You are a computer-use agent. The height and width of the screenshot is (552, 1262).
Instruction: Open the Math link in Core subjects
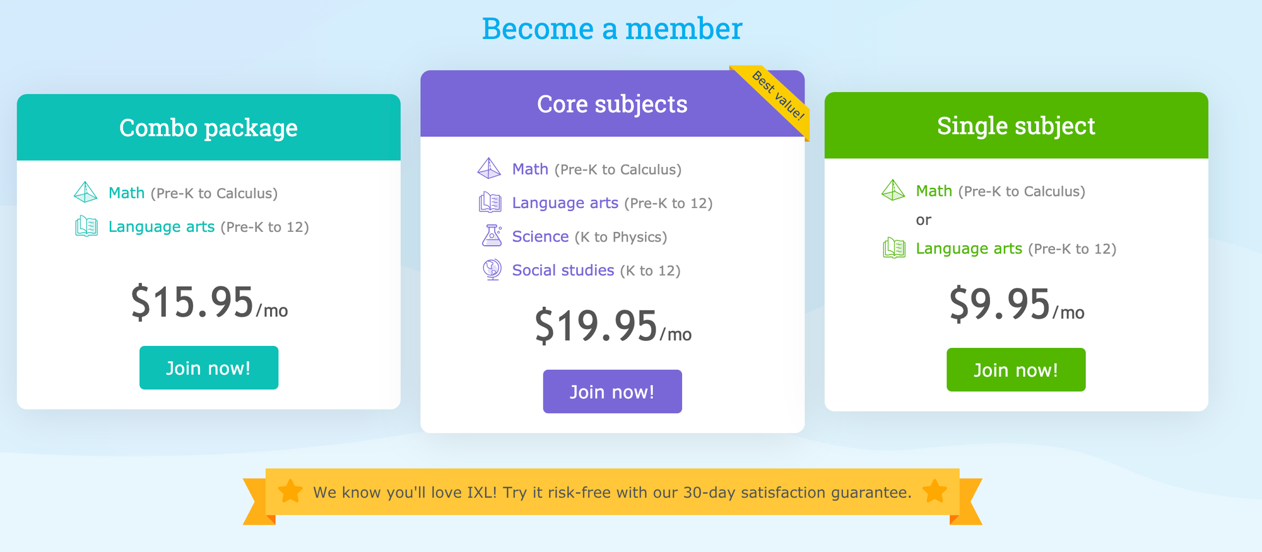coord(530,168)
